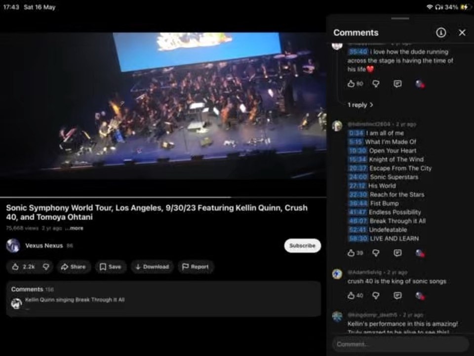
Task: Subscribe to Vexus Nexus channel
Action: tap(302, 246)
